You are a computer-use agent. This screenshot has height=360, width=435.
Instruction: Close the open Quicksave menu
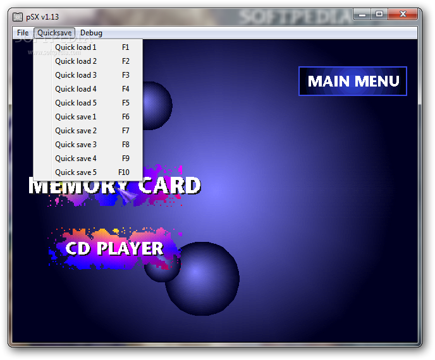[54, 33]
